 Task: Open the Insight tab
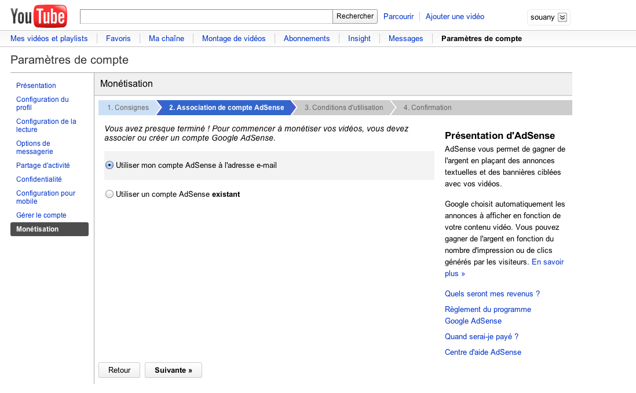pyautogui.click(x=359, y=38)
